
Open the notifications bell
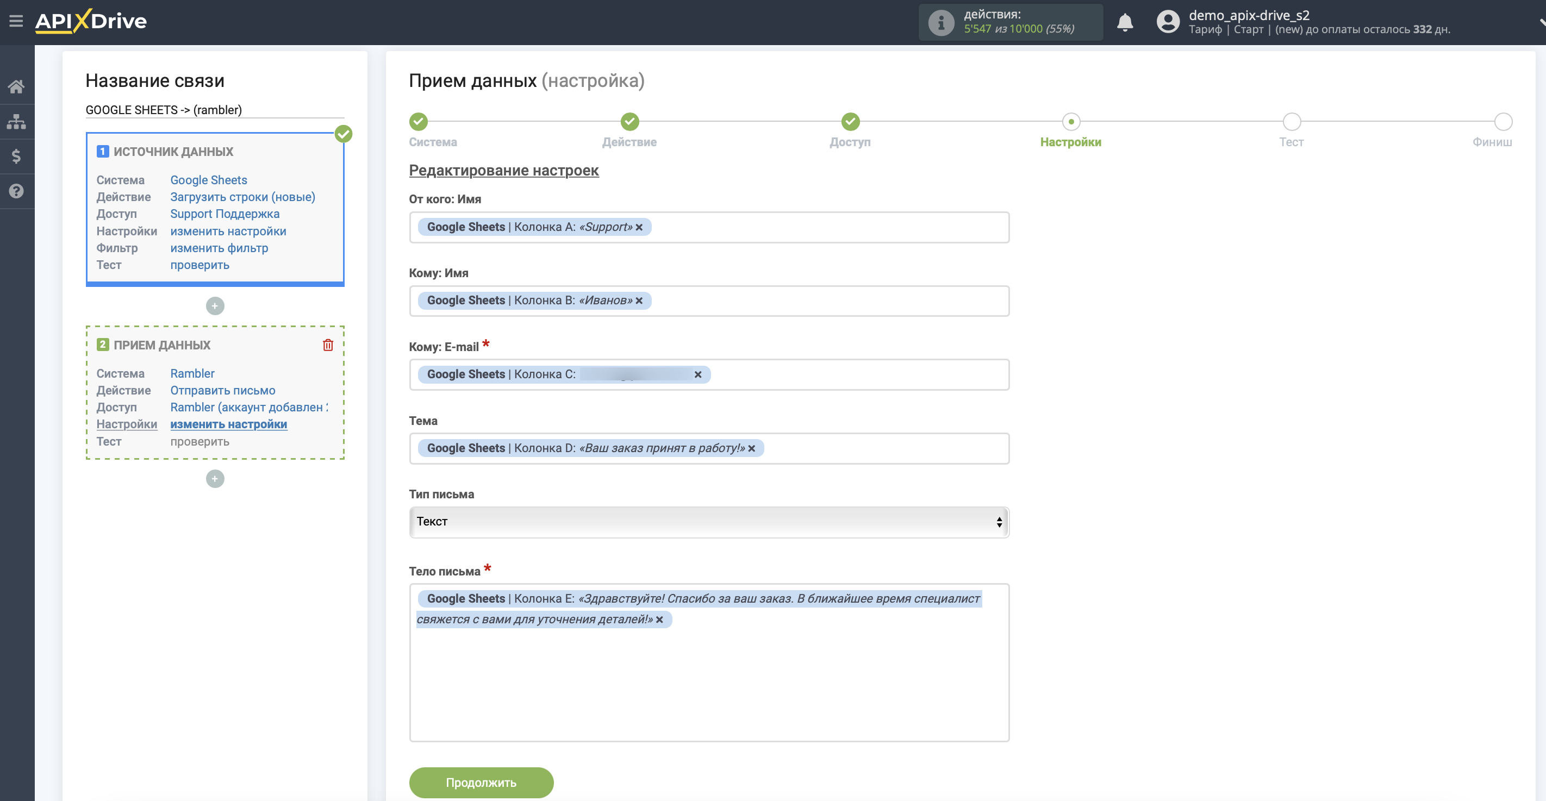[1125, 23]
